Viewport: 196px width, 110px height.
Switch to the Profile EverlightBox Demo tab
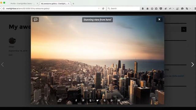coord(22,4)
